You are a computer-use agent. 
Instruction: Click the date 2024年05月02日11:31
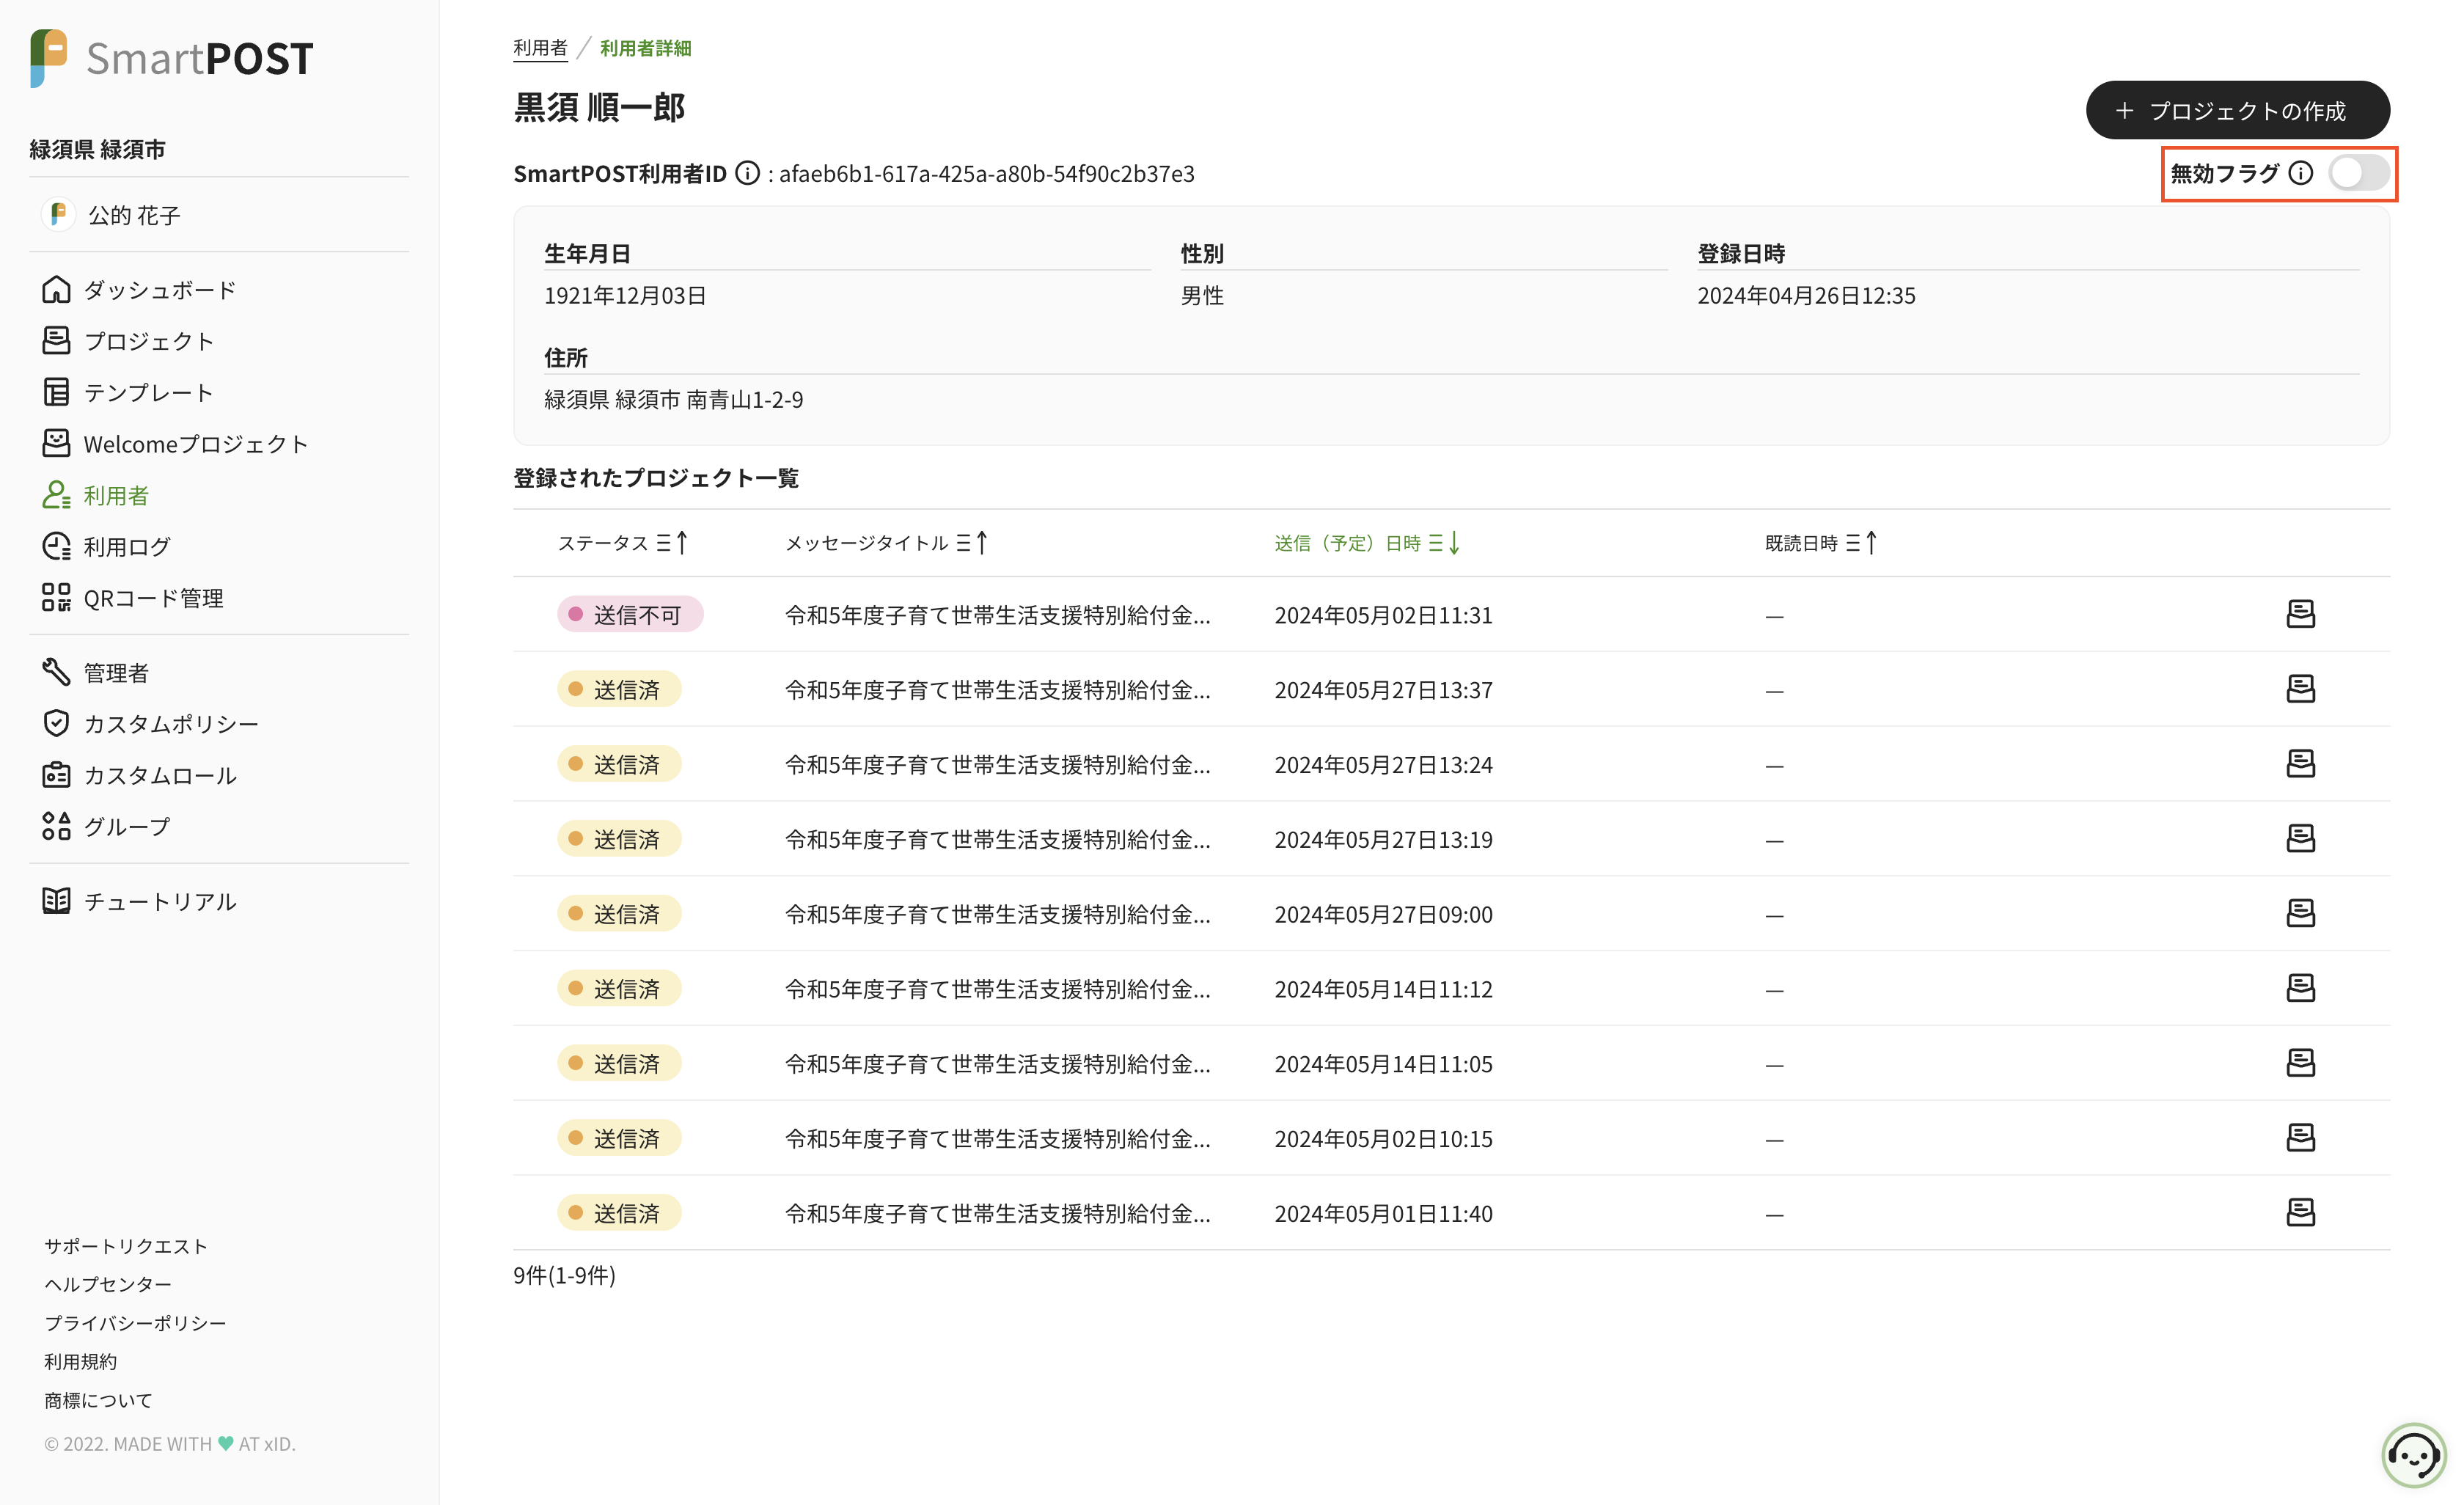[x=1383, y=615]
